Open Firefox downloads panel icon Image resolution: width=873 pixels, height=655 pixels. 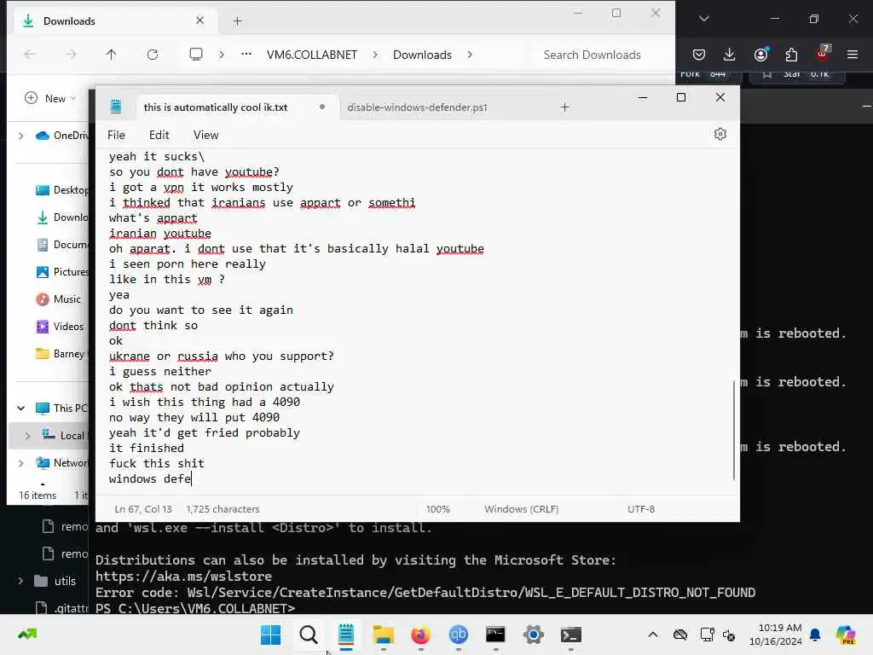[730, 55]
